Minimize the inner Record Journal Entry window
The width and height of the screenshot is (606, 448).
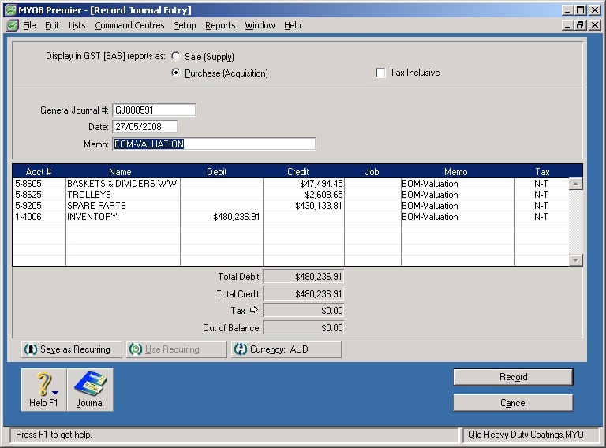click(x=567, y=25)
